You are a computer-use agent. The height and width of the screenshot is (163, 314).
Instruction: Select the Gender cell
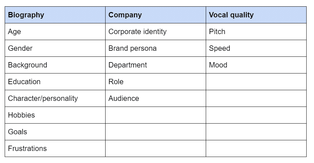pos(55,48)
